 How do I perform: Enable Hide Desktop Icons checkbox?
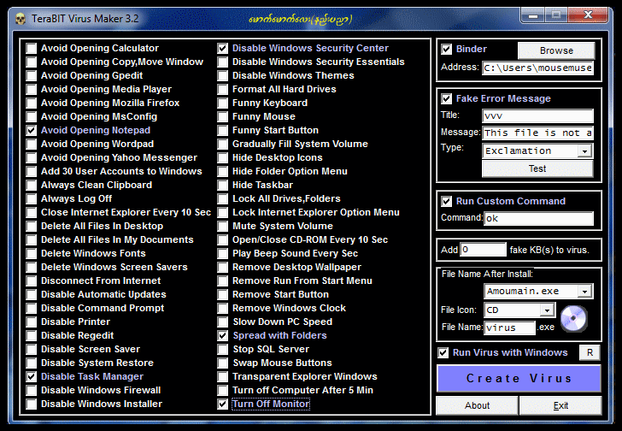point(222,158)
